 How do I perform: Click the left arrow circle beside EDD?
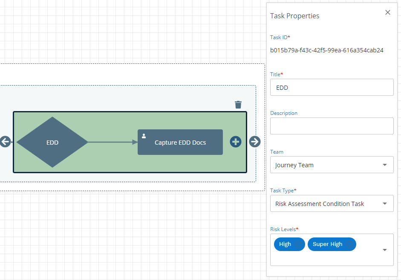(5, 142)
